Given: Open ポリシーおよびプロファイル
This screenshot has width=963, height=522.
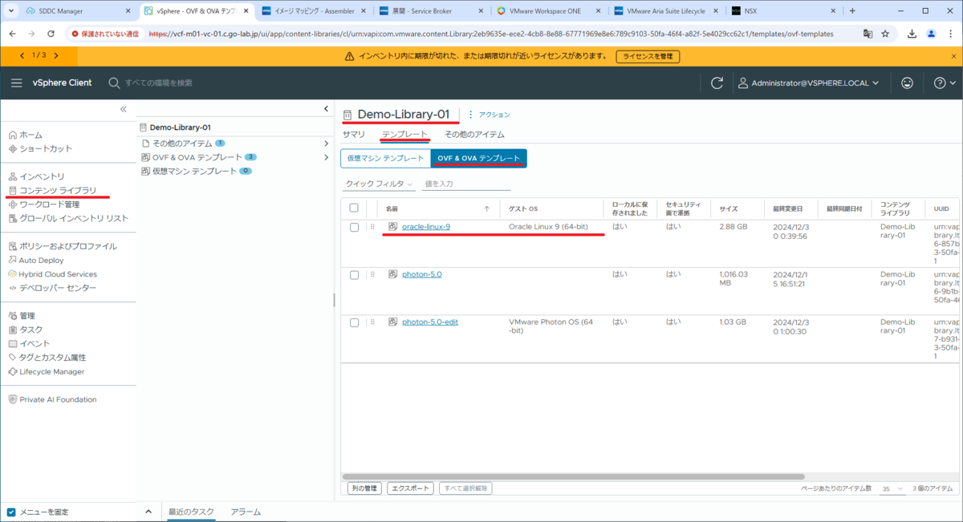Looking at the screenshot, I should click(62, 246).
